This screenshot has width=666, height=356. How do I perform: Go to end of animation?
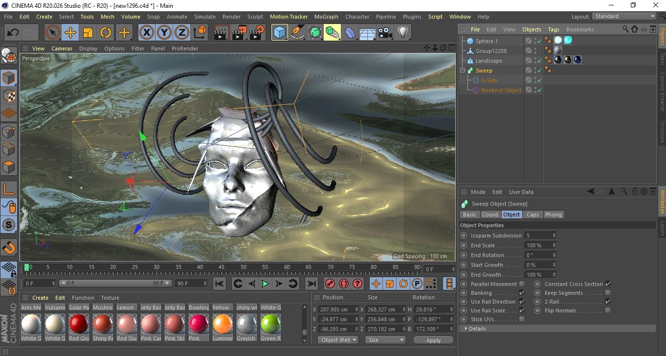click(311, 284)
